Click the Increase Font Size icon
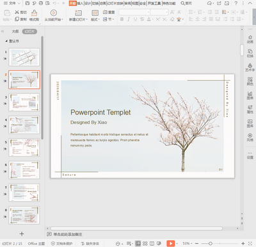The image size is (256, 247). pyautogui.click(x=172, y=12)
